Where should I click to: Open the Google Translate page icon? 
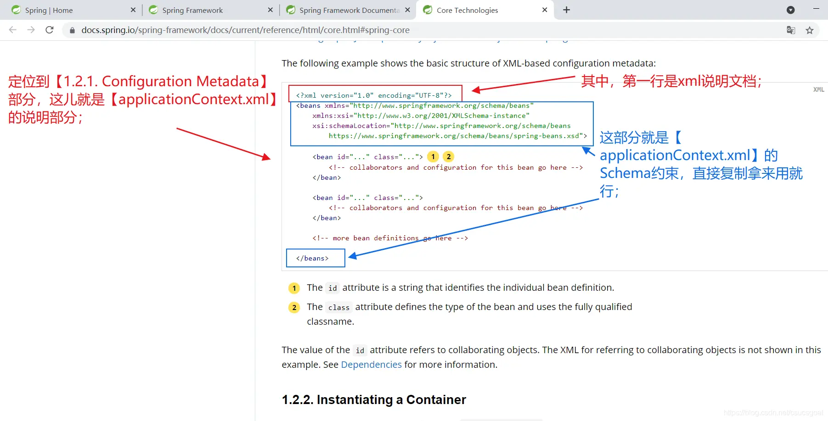coord(791,30)
